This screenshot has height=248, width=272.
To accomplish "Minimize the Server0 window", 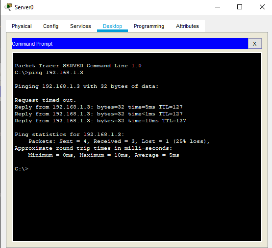I will (x=218, y=7).
